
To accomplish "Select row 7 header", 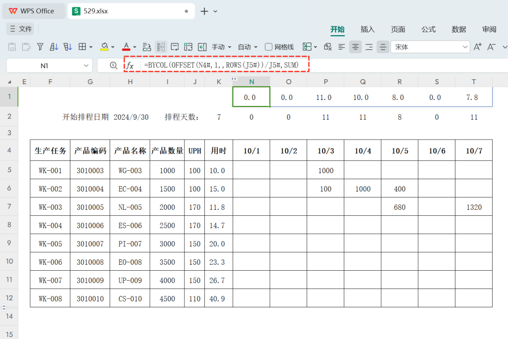I will click(x=9, y=206).
